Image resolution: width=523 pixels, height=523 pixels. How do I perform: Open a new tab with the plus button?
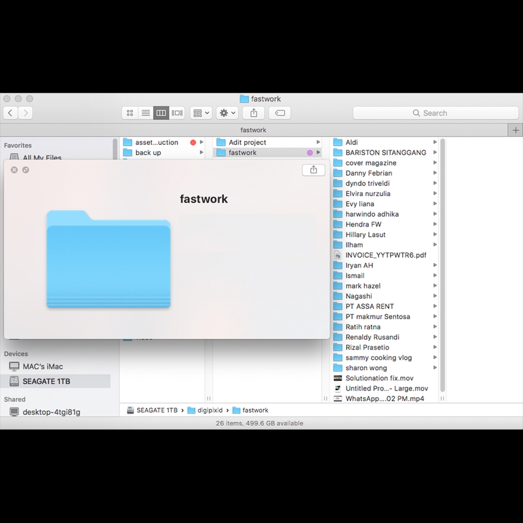[x=516, y=130]
